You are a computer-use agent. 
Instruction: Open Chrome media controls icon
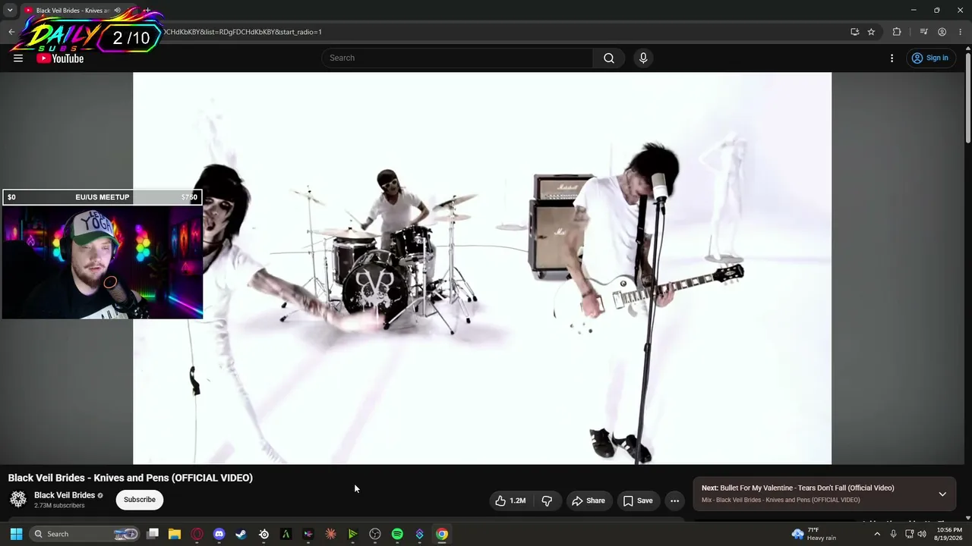(x=923, y=32)
